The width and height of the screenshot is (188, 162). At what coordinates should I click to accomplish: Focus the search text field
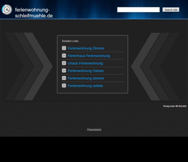pyautogui.click(x=138, y=10)
